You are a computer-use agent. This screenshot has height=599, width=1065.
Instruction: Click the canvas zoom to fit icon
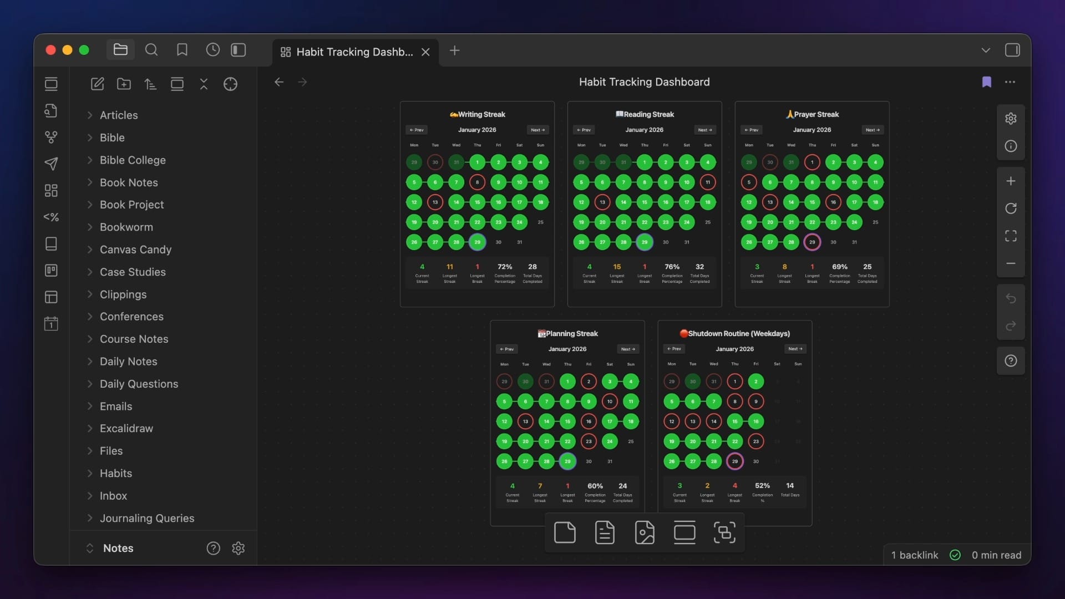(1011, 236)
